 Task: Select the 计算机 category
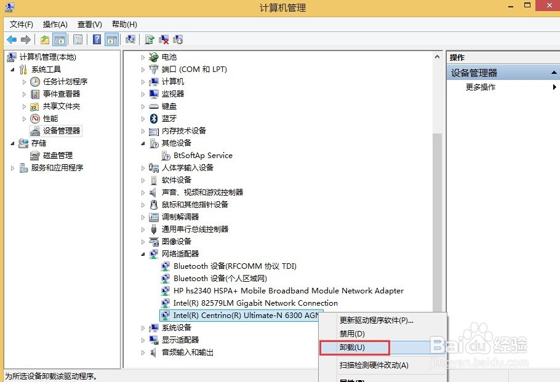click(x=173, y=82)
